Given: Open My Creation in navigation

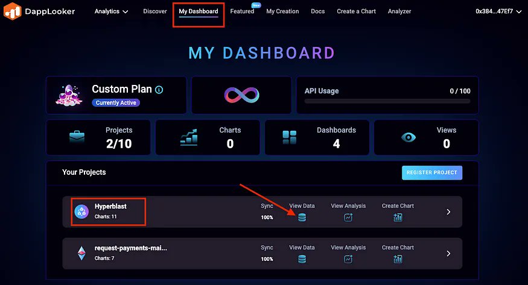Looking at the screenshot, I should click(282, 11).
